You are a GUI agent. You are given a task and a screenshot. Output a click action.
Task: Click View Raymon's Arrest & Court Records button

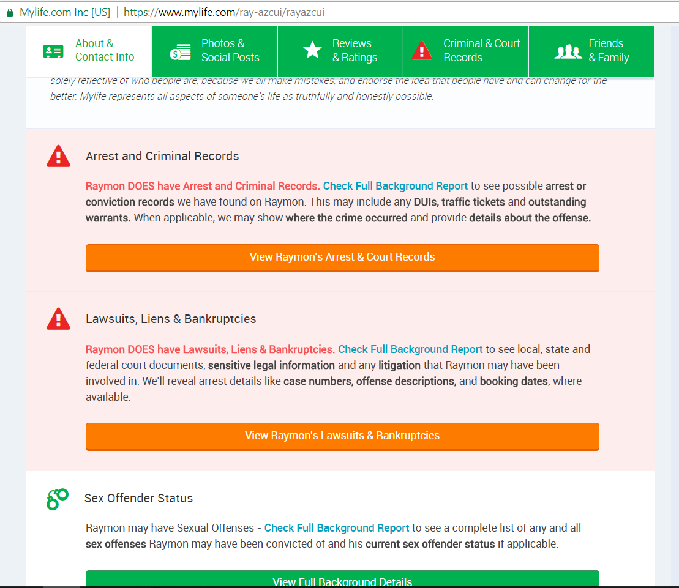342,258
